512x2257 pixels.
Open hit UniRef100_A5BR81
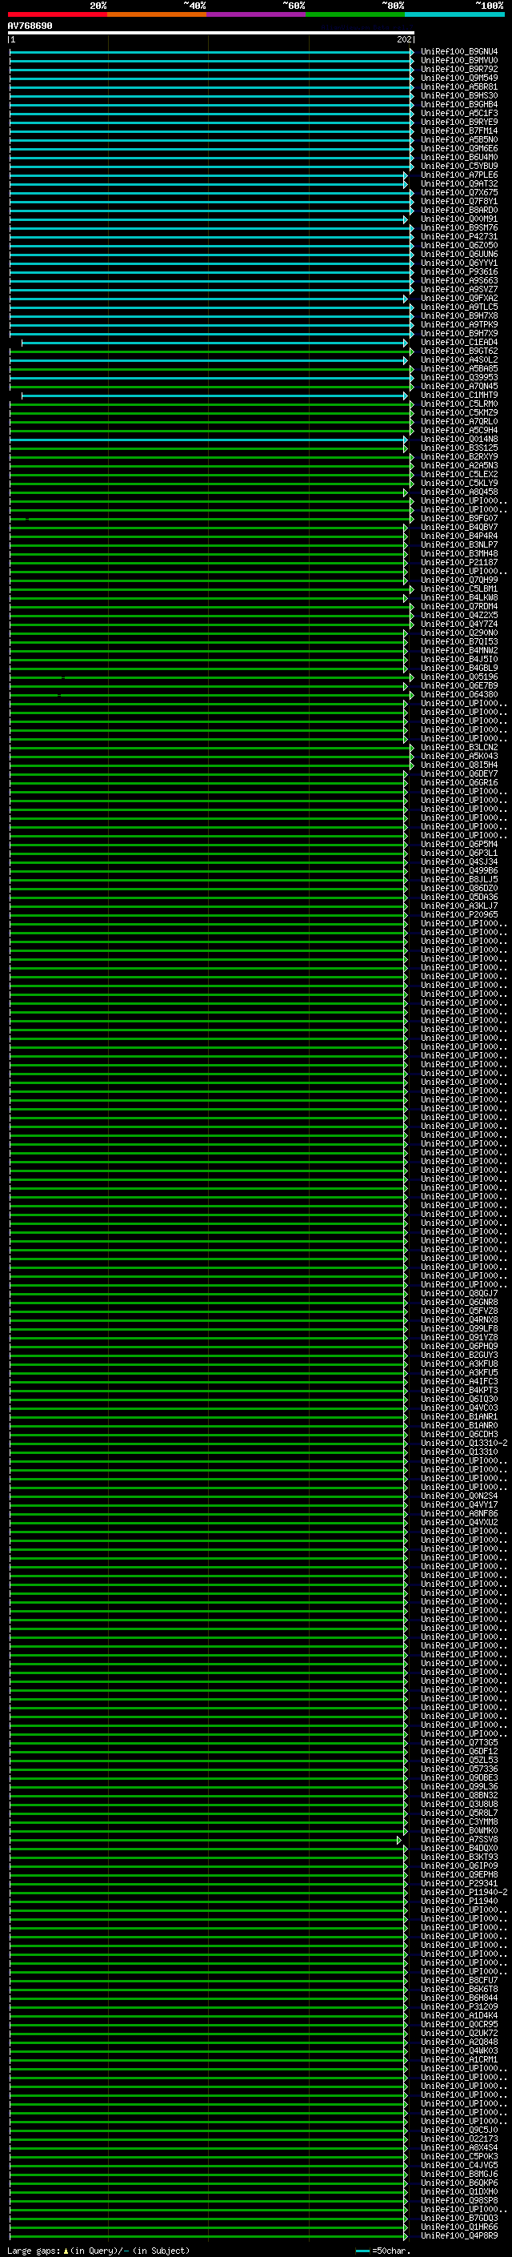[x=459, y=86]
